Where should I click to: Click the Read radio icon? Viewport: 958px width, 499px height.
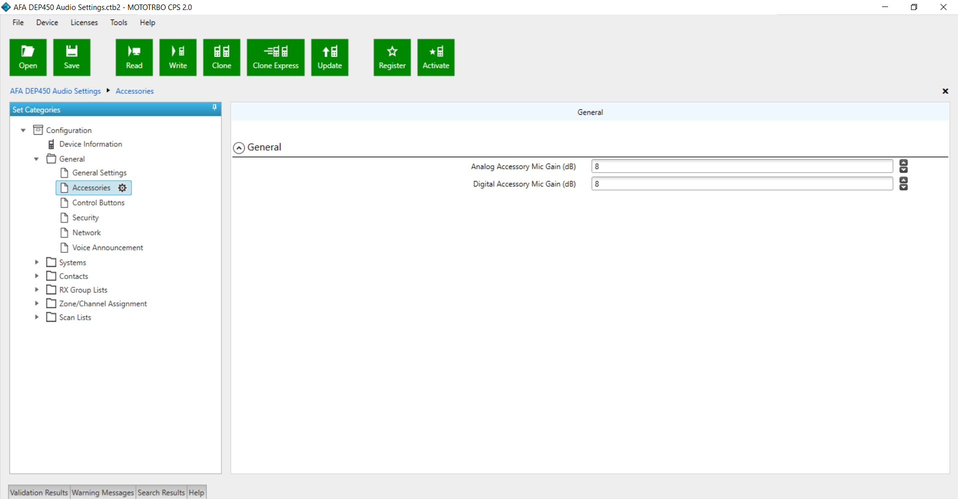tap(134, 57)
